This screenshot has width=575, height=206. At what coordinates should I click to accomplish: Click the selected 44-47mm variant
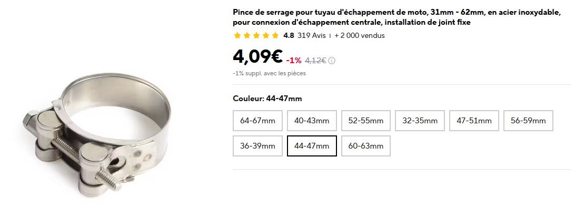(312, 146)
